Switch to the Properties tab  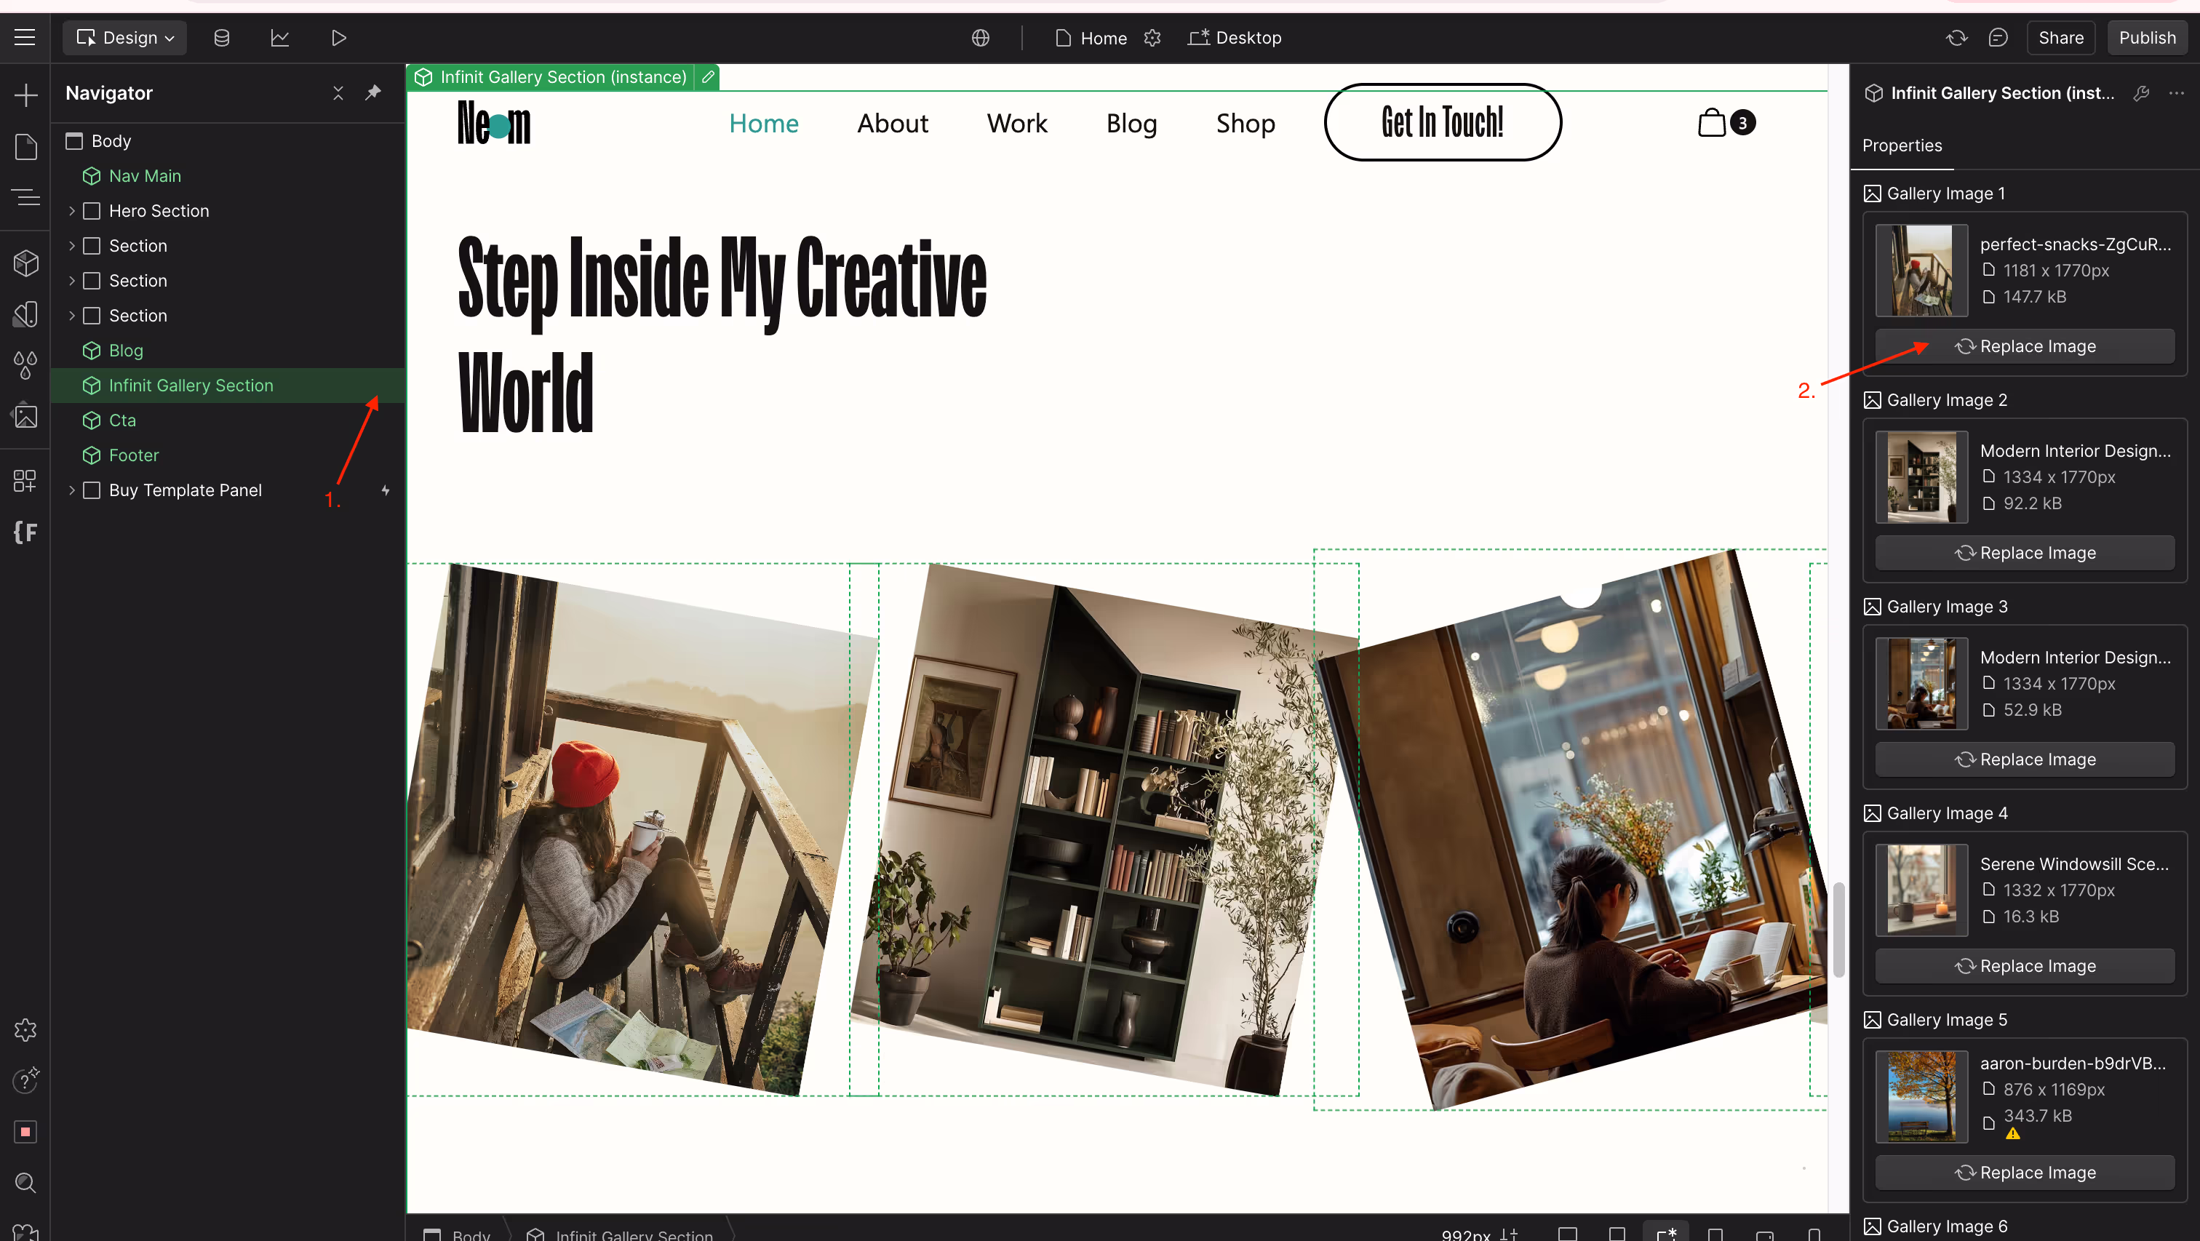[1902, 145]
